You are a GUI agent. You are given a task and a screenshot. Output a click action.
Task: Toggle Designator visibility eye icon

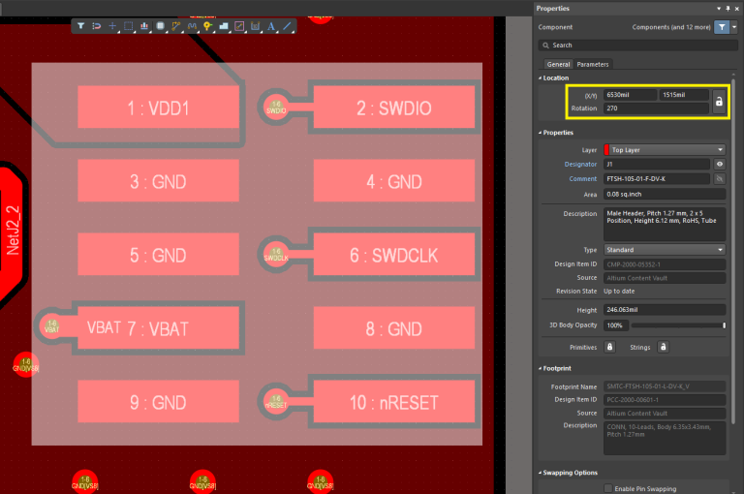point(720,165)
